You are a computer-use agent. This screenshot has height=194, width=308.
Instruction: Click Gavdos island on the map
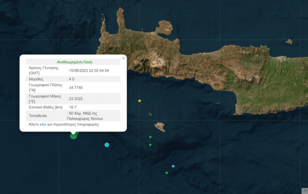pyautogui.click(x=160, y=126)
